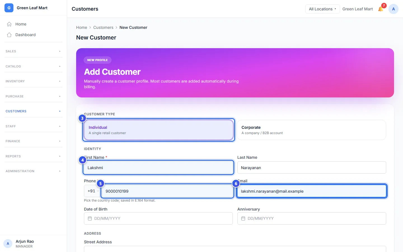The image size is (403, 252).
Task: Open the All Locations dropdown
Action: [322, 9]
